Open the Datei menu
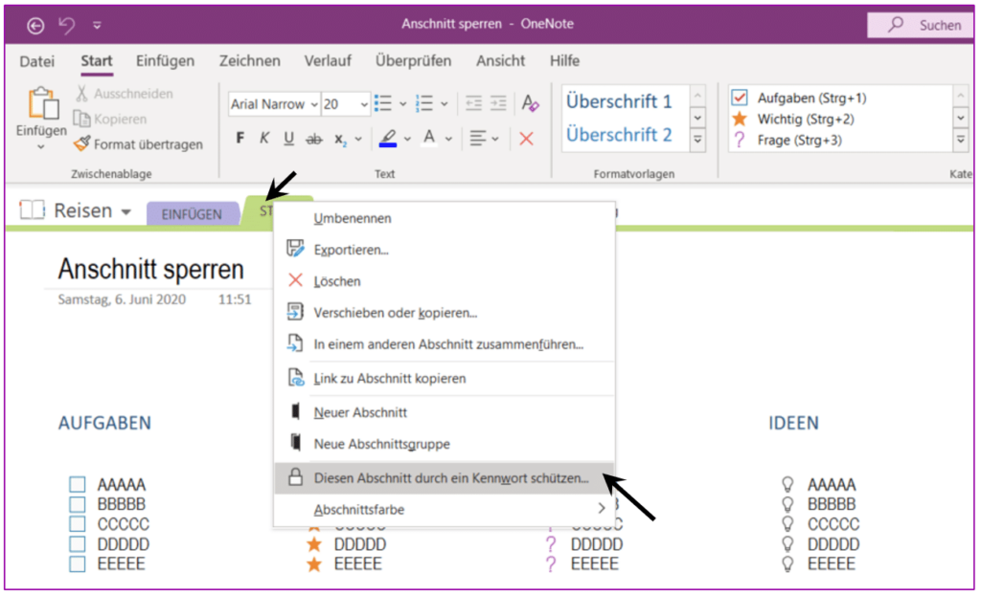981x594 pixels. (x=37, y=61)
